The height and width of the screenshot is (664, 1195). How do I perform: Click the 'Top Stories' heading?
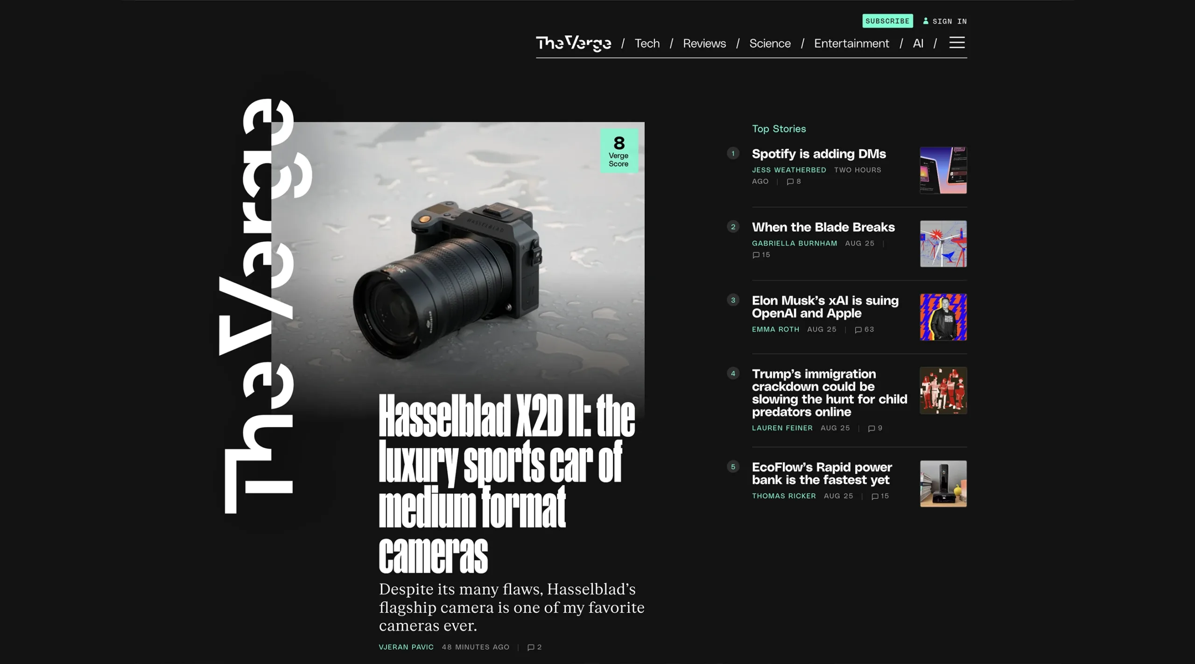click(x=779, y=129)
